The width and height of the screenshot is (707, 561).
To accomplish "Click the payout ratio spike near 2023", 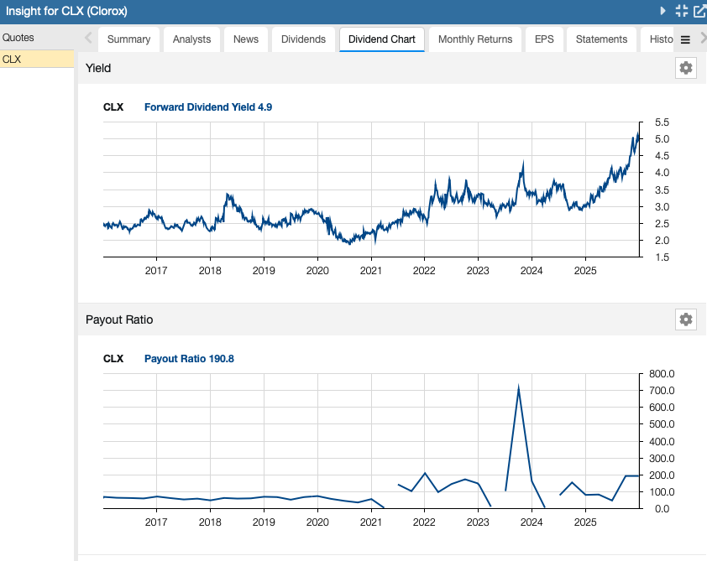I will pyautogui.click(x=520, y=387).
